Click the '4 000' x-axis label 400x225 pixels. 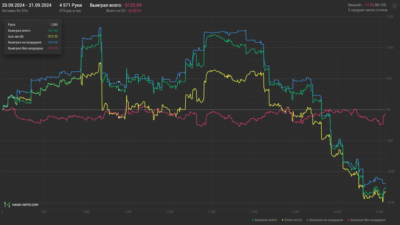[x=338, y=212]
